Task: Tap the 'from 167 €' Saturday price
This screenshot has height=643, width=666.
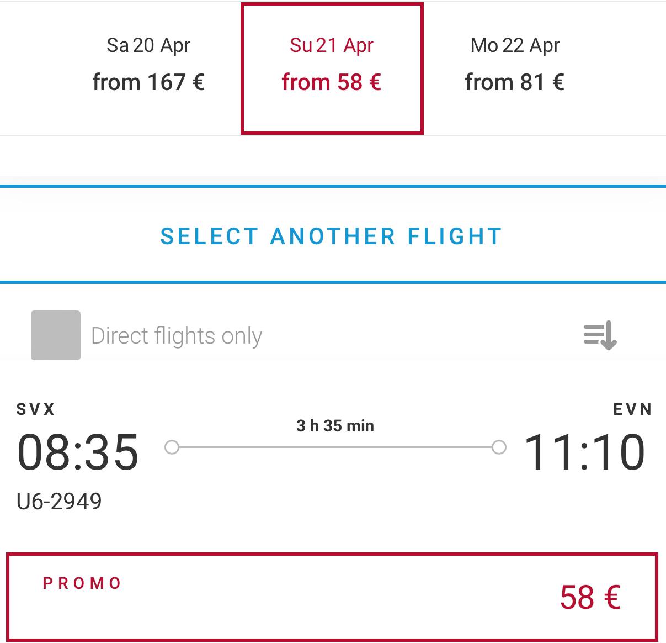Action: click(x=148, y=82)
